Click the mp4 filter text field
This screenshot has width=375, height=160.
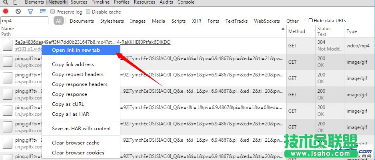coord(24,20)
